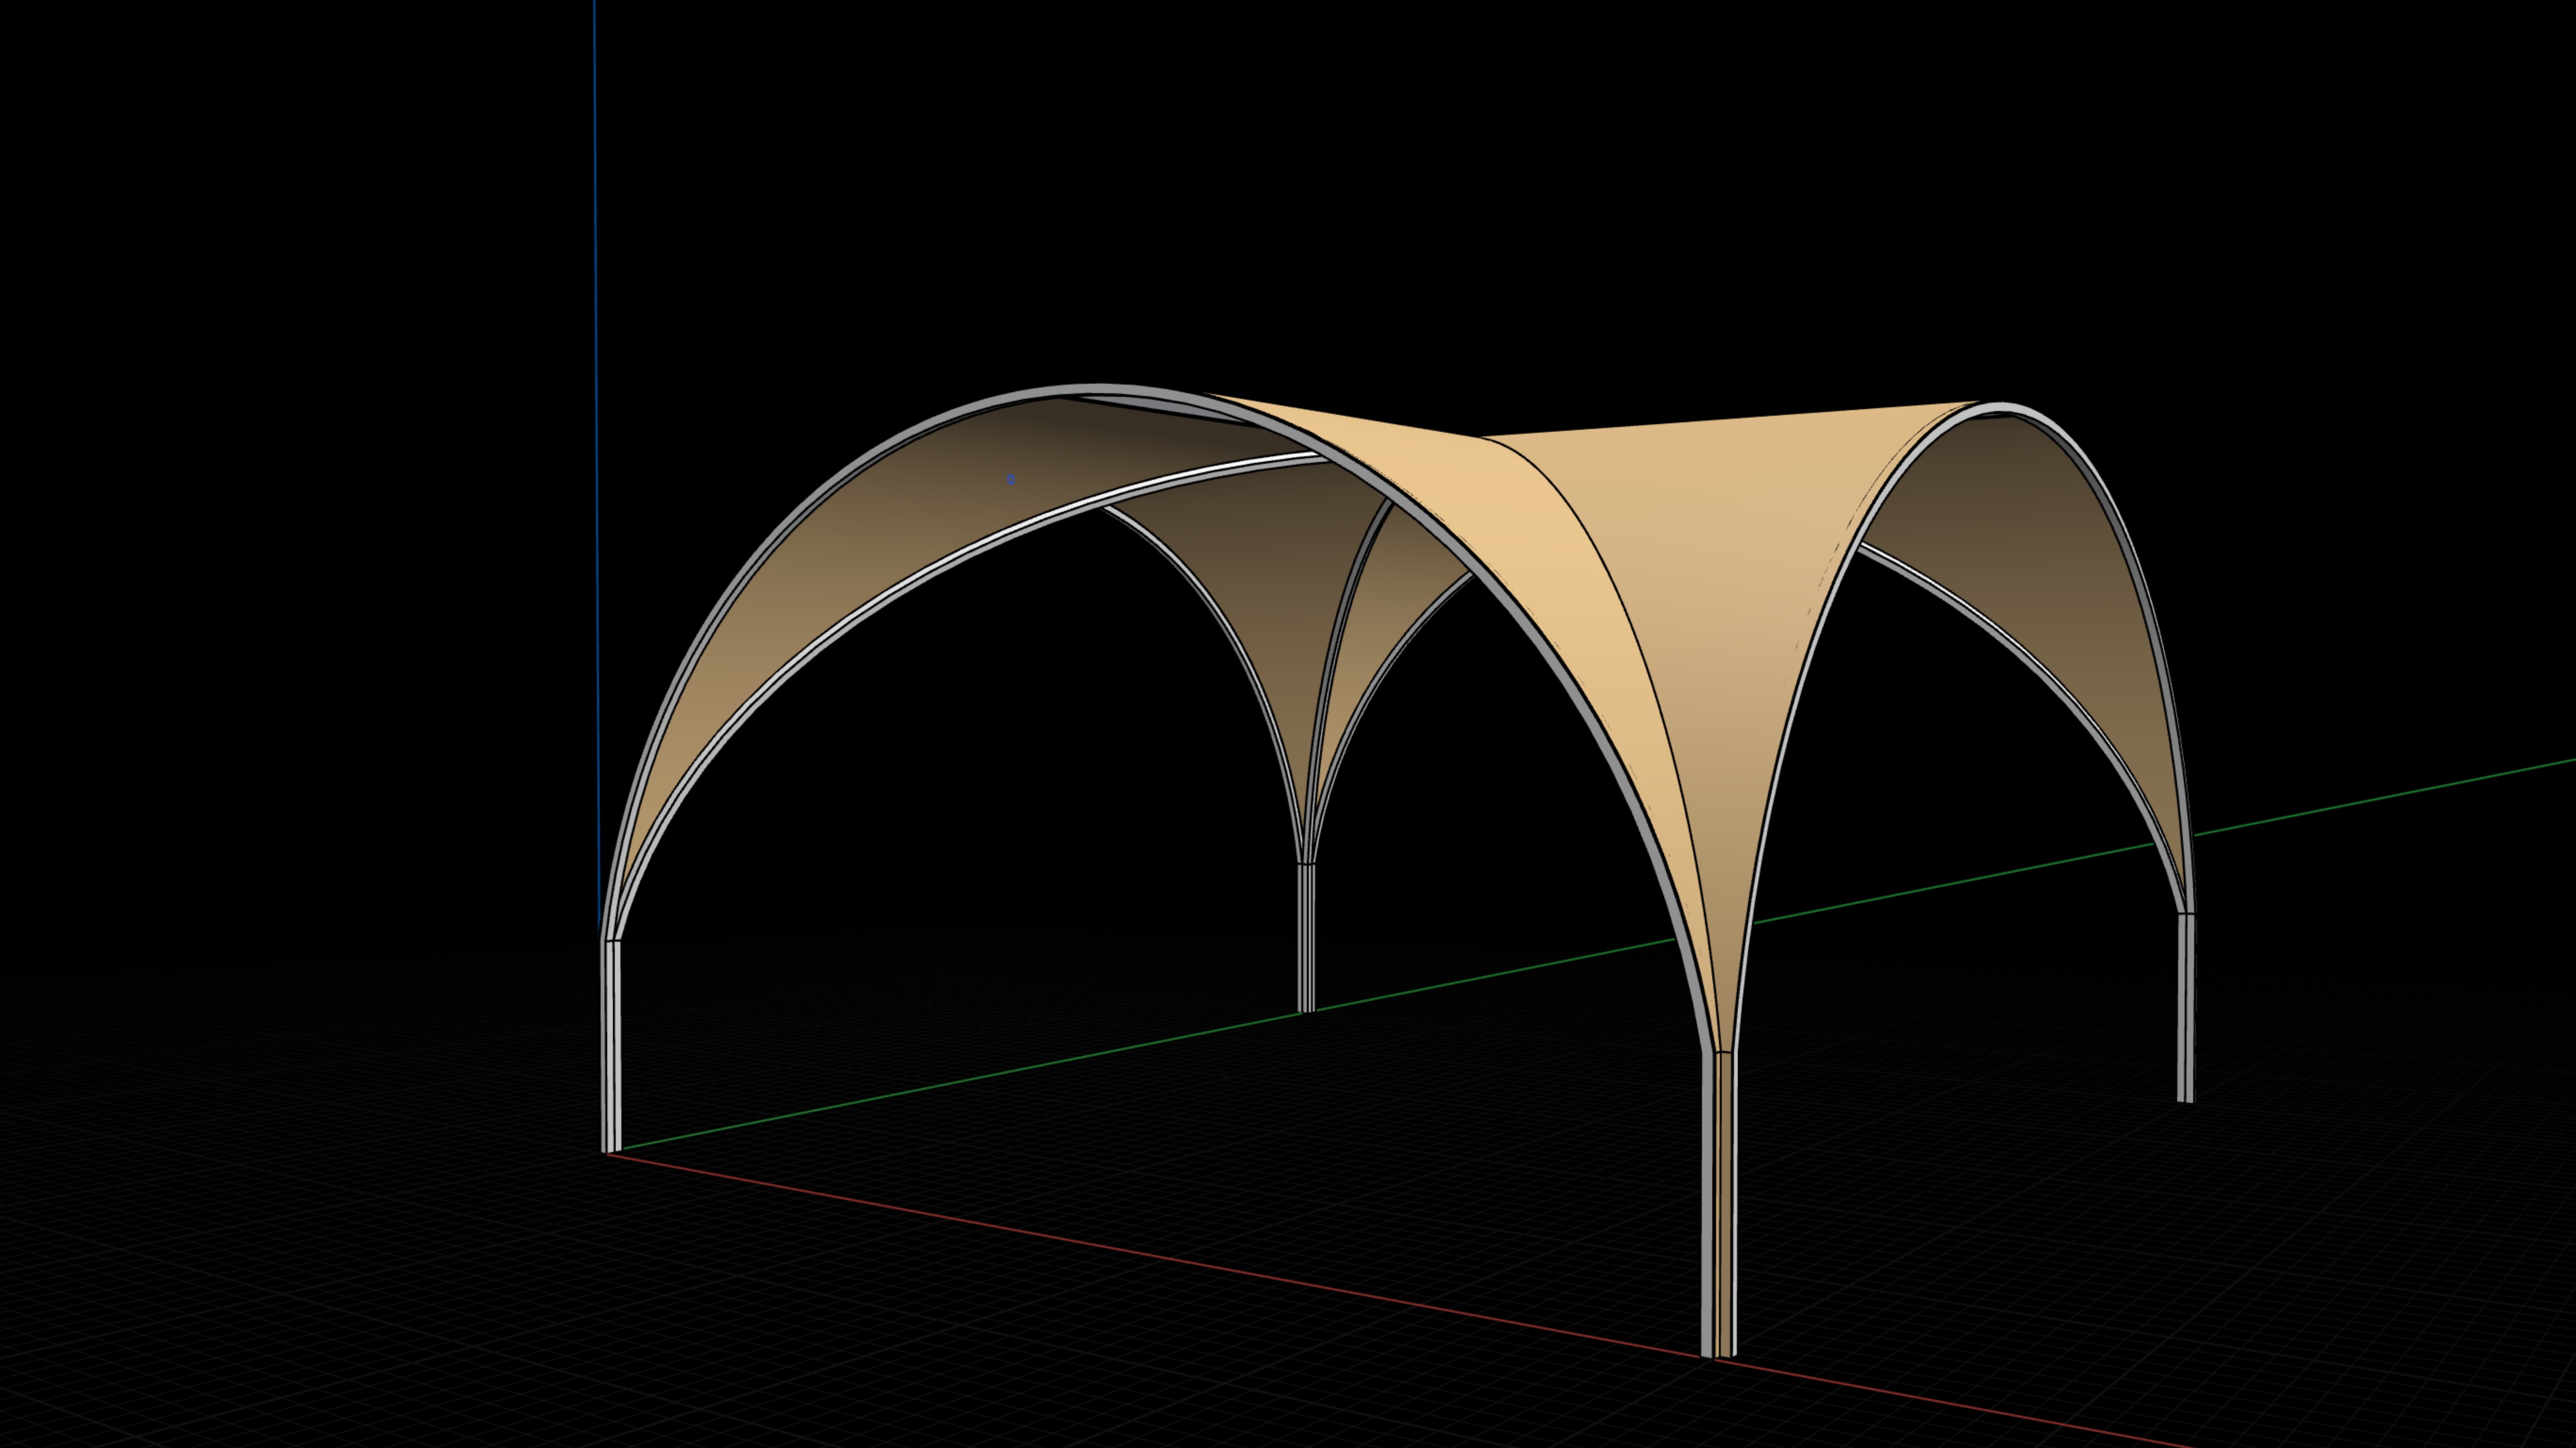Viewport: 2576px width, 1448px height.
Task: Select the far-right vertical support post
Action: [2185, 1008]
